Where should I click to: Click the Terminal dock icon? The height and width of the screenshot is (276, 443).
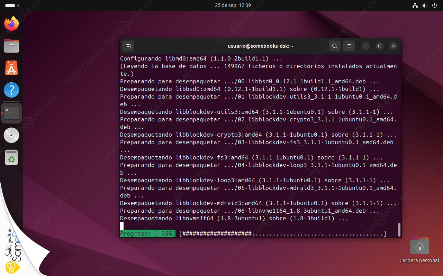click(11, 113)
